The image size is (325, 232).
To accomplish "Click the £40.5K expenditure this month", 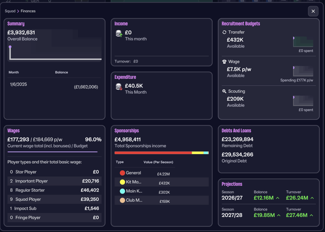I will [134, 86].
